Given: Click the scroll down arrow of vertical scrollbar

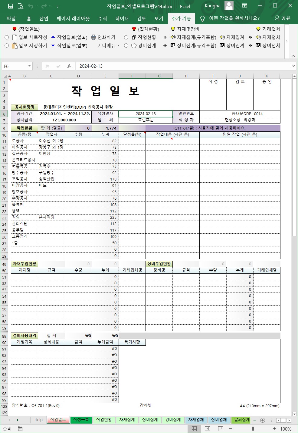Looking at the screenshot, I should (294, 414).
